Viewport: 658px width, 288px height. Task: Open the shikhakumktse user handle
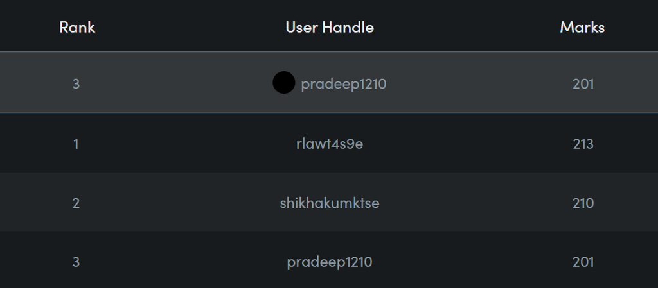(330, 203)
